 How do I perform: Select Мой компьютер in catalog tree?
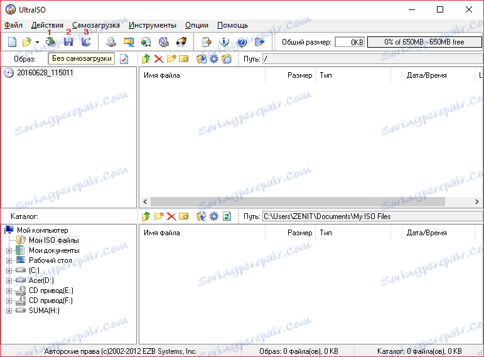(x=42, y=230)
